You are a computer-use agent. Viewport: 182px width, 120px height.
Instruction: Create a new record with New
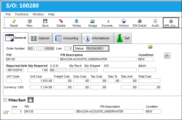30,23
